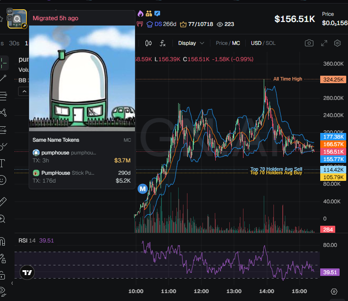
Task: Switch chart to Price mode
Action: [x=221, y=43]
